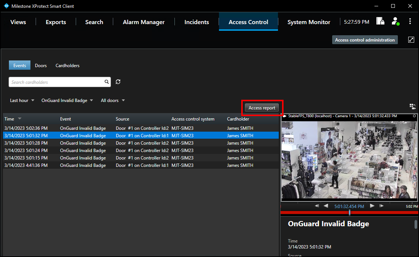Open the Settings and more menu
The width and height of the screenshot is (419, 257).
pos(410,21)
